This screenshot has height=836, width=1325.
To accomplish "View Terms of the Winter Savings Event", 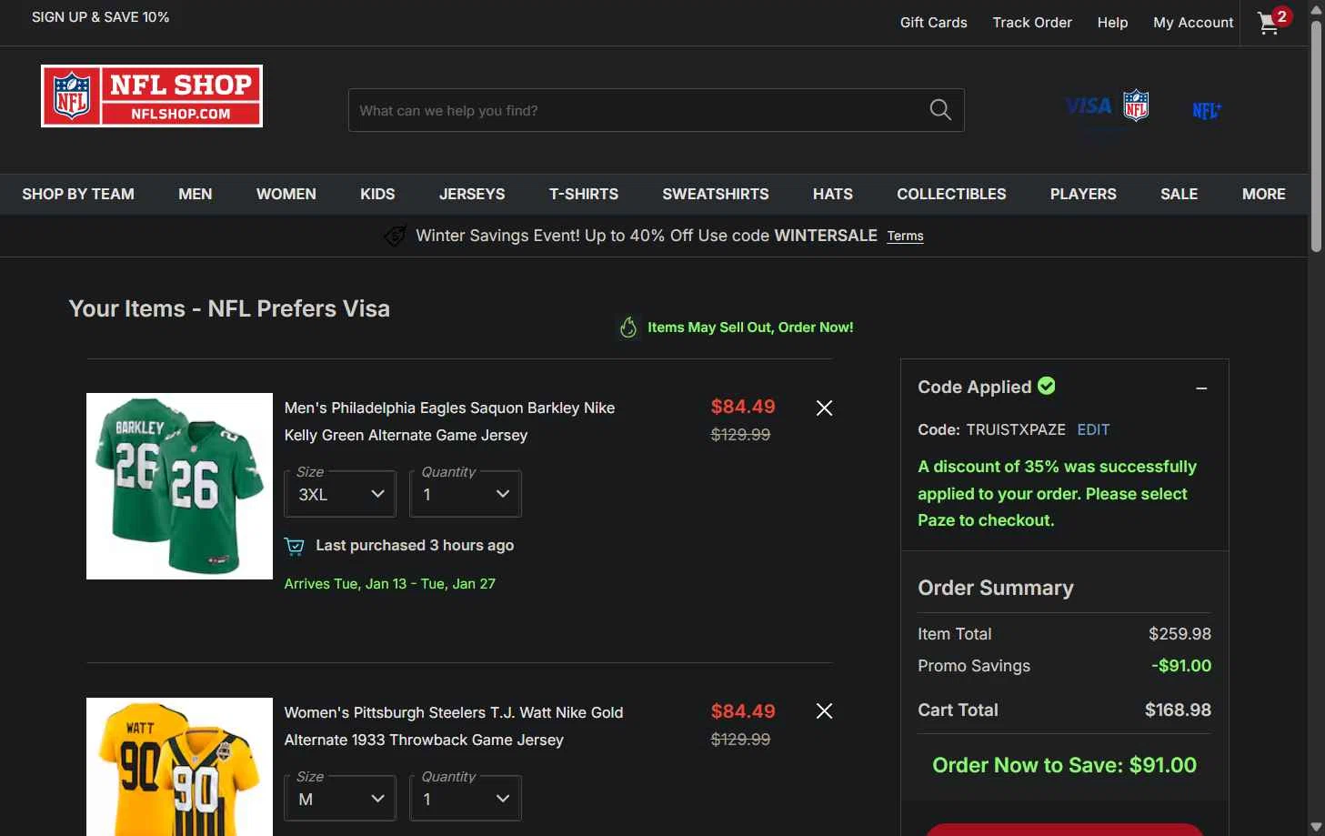I will (x=905, y=237).
